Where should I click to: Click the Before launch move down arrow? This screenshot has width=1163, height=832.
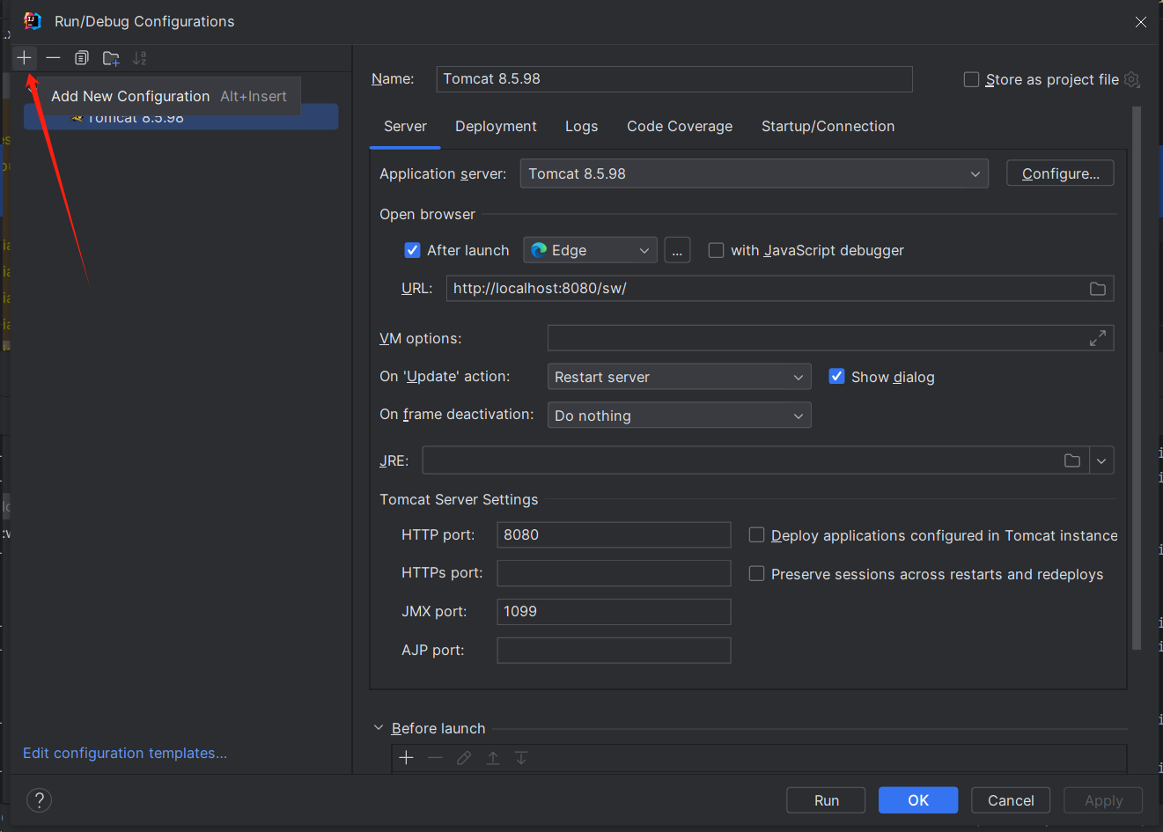click(521, 758)
